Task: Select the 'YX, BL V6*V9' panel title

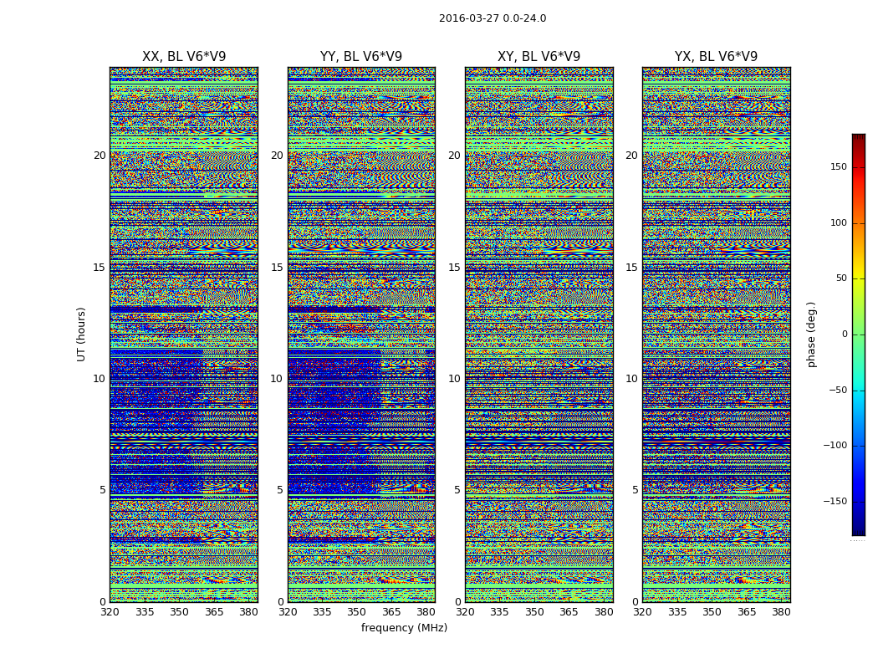Action: coord(716,57)
